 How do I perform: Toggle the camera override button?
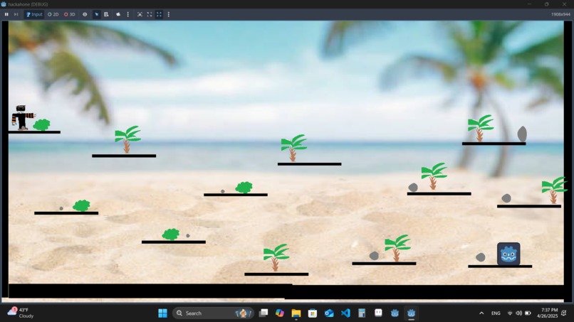118,14
